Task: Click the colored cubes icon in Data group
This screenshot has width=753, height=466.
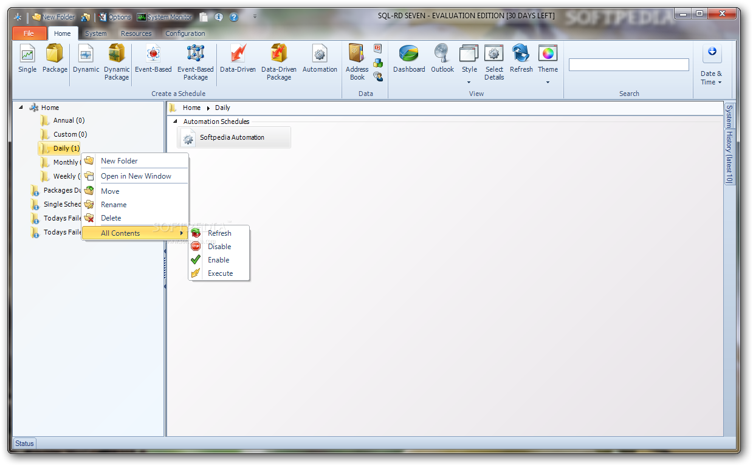Action: point(378,63)
